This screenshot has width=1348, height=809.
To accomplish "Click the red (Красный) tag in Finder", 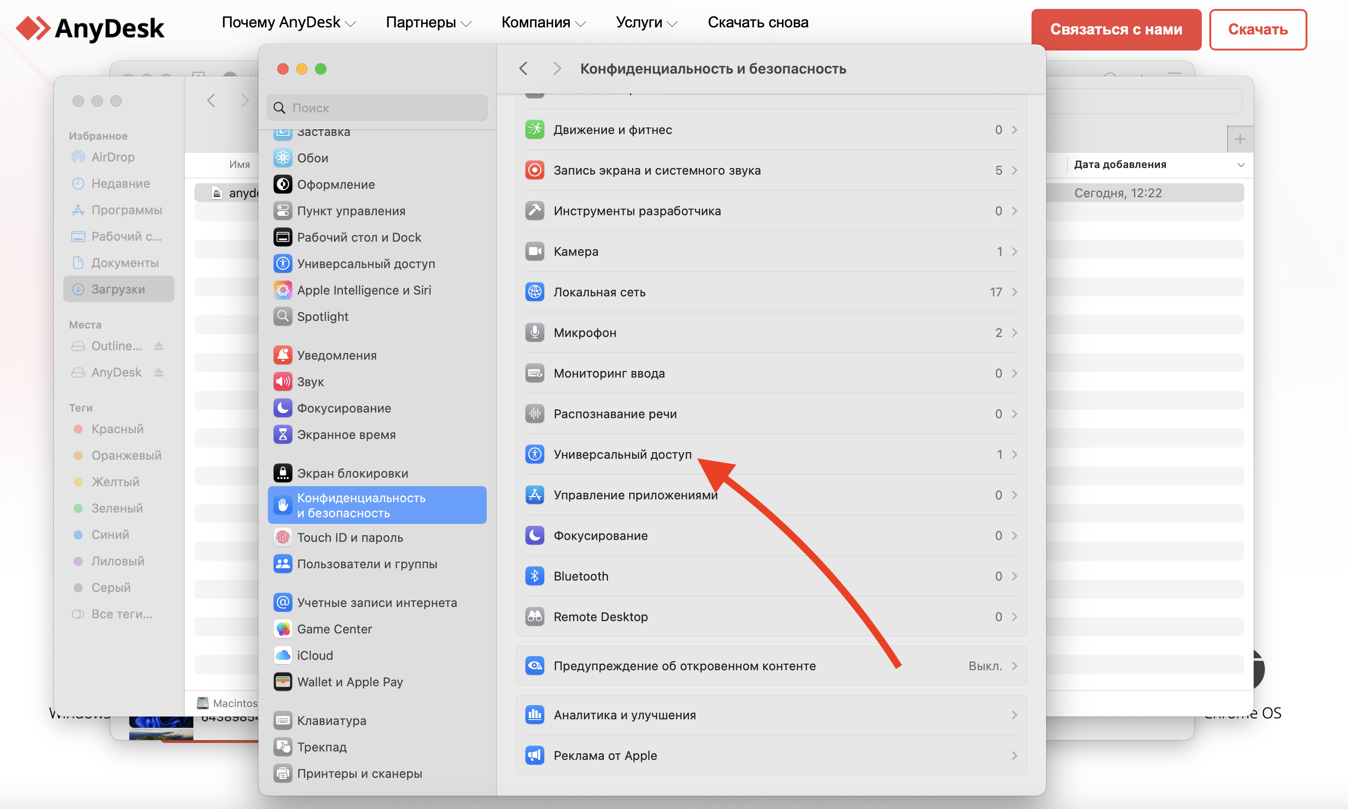I will tap(109, 429).
